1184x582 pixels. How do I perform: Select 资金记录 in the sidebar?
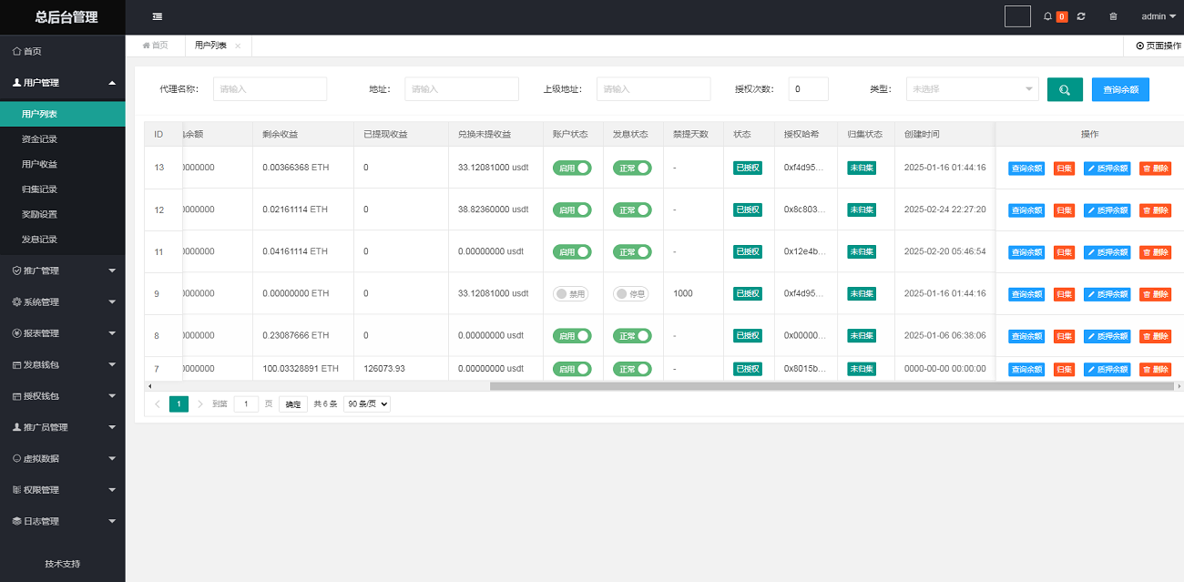39,139
